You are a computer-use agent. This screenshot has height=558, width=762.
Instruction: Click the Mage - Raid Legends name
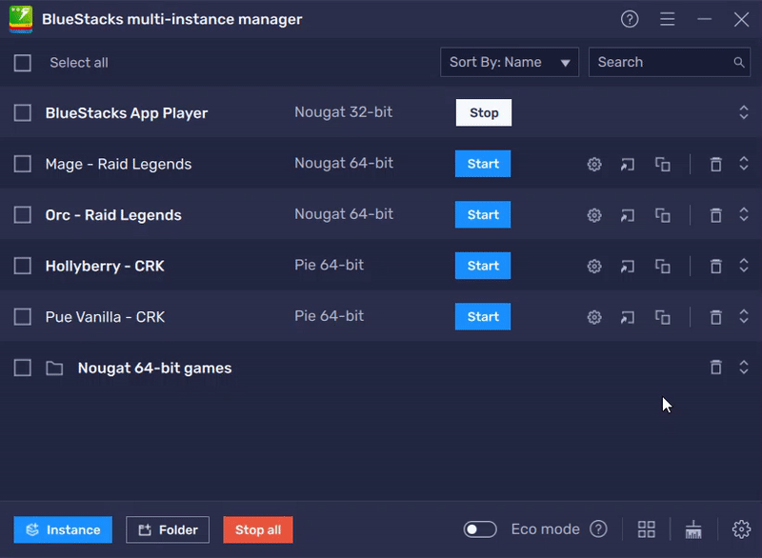[118, 164]
